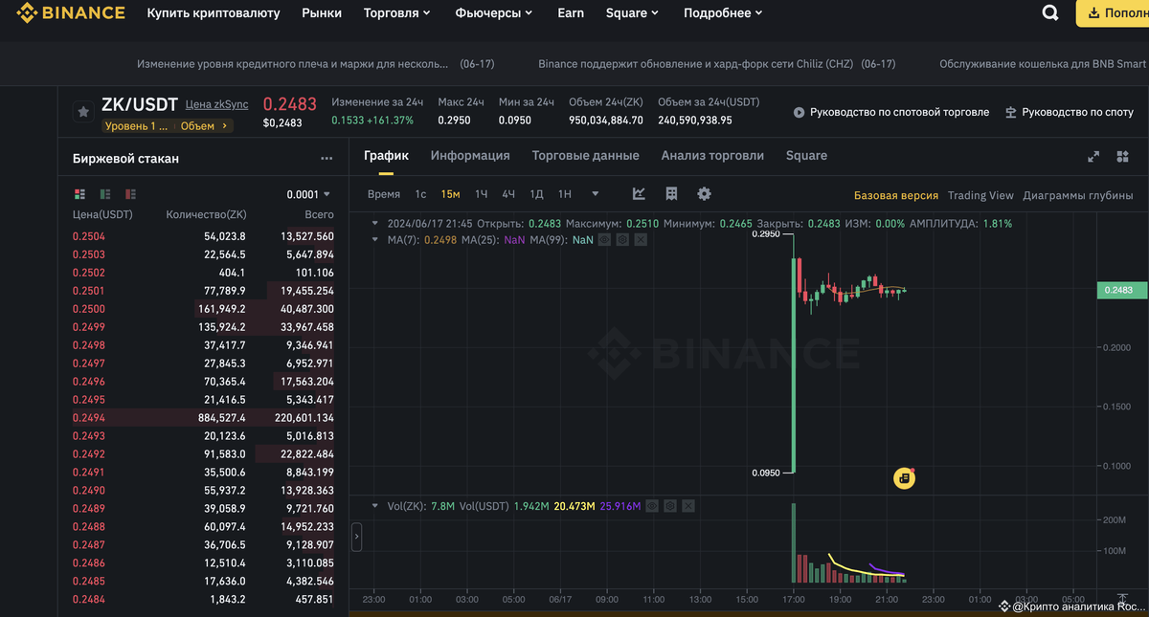Click yellow news marker on chart
The height and width of the screenshot is (617, 1149).
904,477
